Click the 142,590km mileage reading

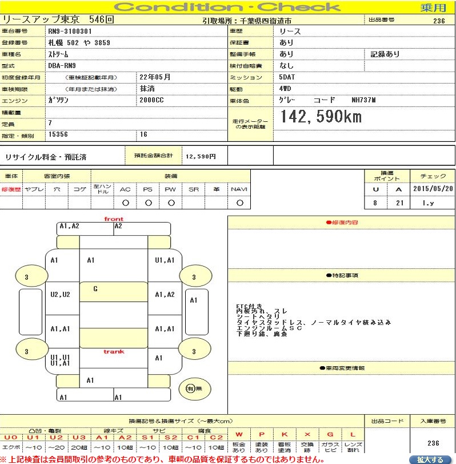(x=321, y=117)
